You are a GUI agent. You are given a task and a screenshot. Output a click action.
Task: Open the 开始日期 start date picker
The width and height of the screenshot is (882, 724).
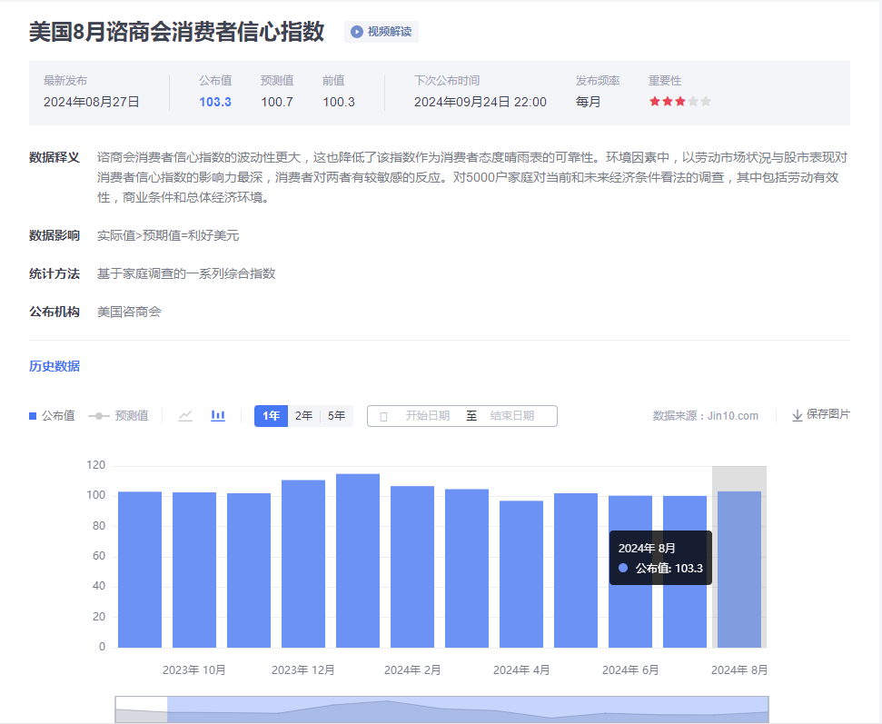pos(427,416)
